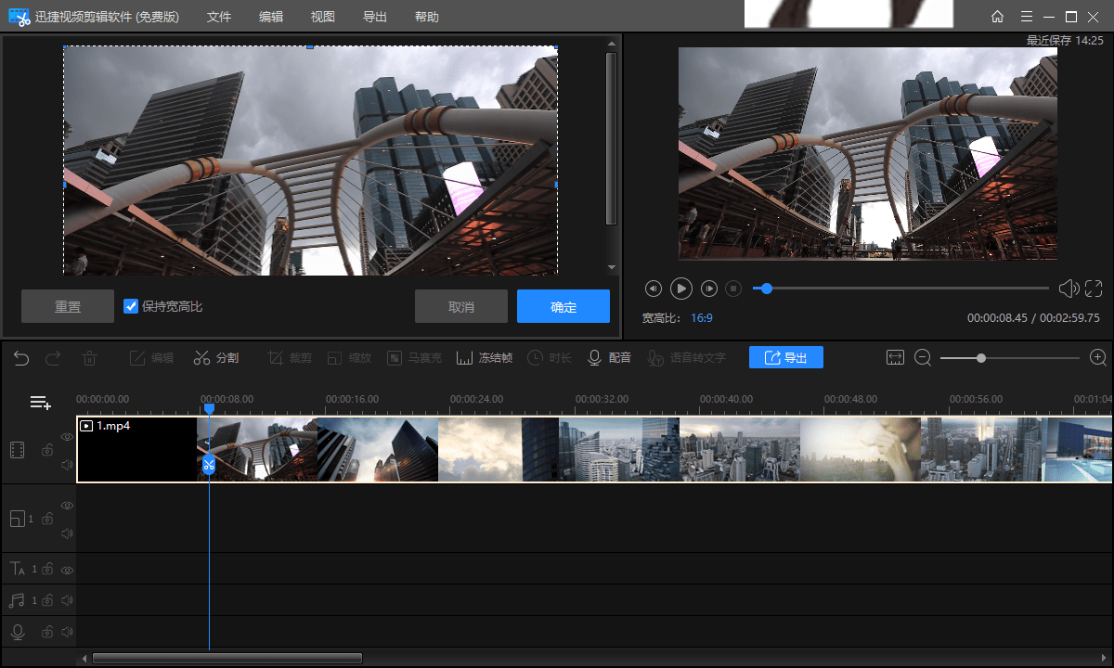Zoom out timeline with minus magnifier

[x=923, y=357]
